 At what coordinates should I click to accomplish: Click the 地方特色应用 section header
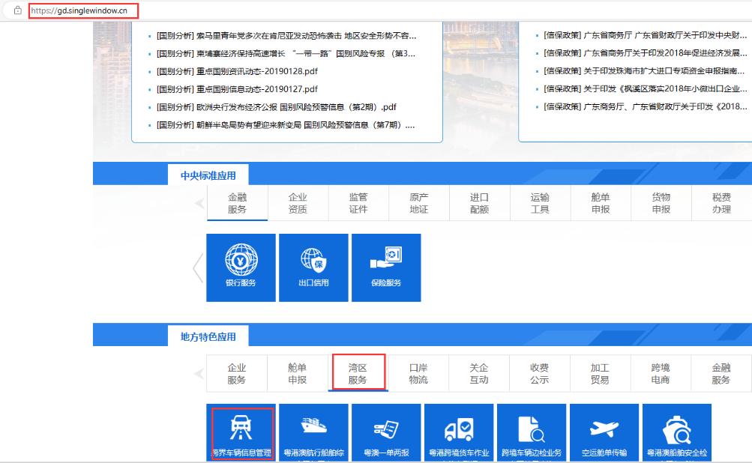tap(208, 336)
